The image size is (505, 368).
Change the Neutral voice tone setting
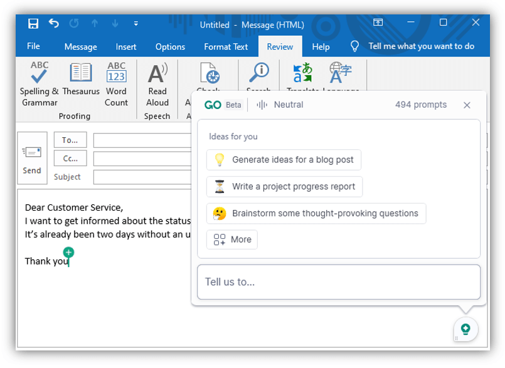point(280,105)
